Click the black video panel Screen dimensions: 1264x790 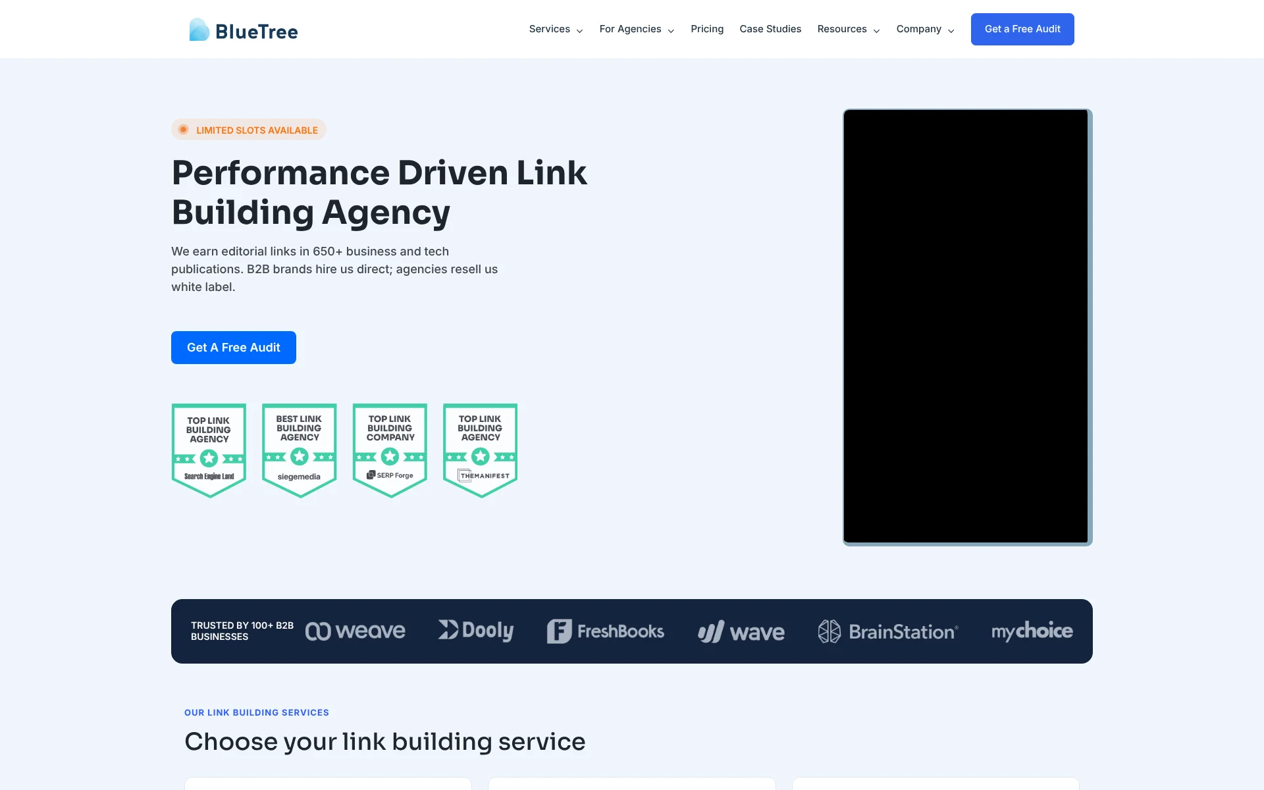966,327
